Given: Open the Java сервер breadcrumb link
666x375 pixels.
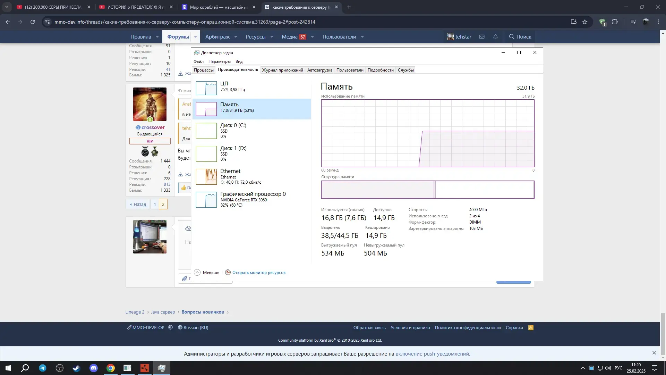Looking at the screenshot, I should 163,312.
